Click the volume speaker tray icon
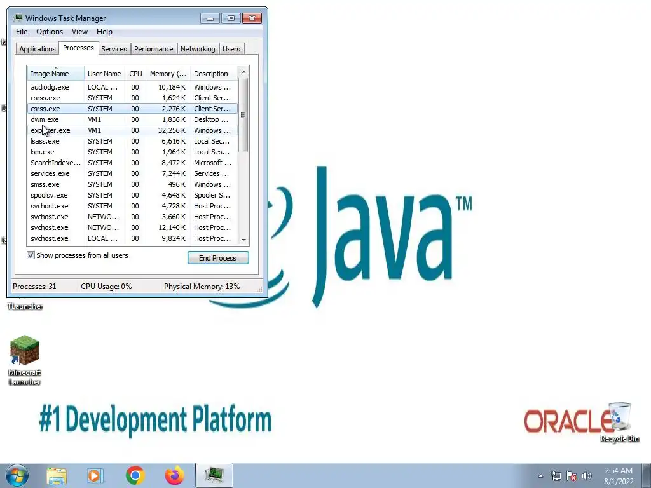This screenshot has width=651, height=488. point(587,476)
